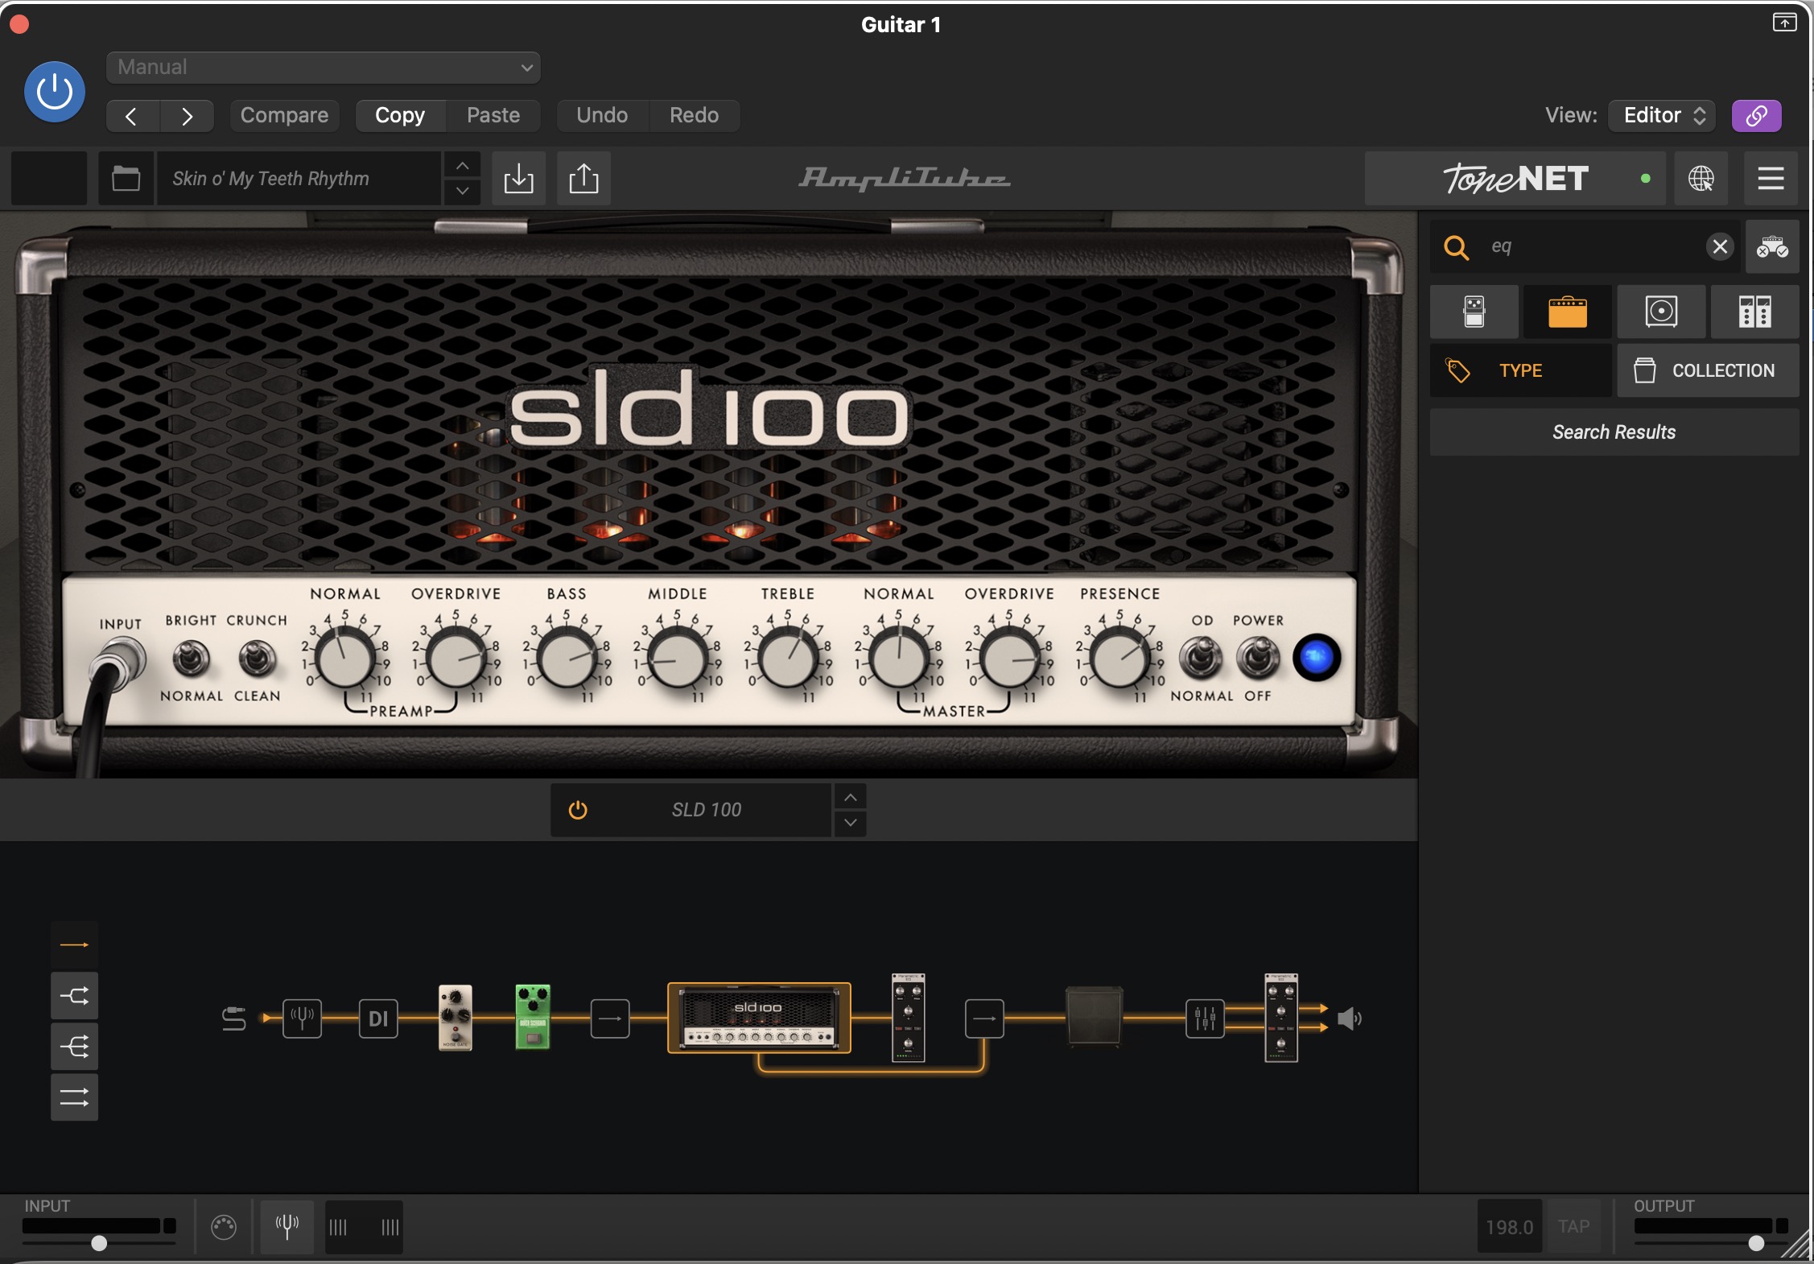
Task: Select the two-way split routing icon
Action: 74,996
